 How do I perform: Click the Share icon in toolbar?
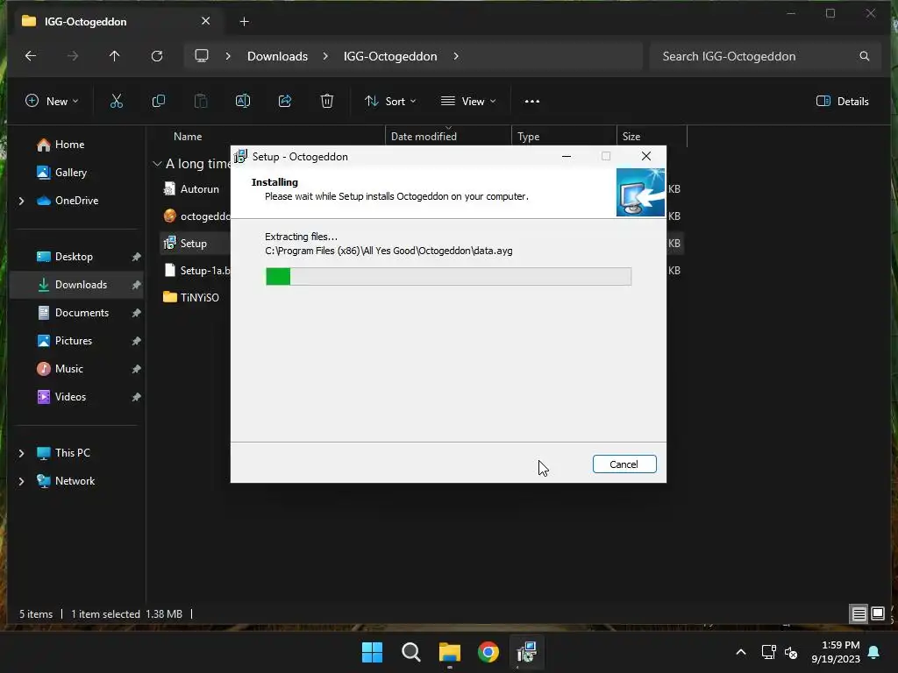point(285,102)
